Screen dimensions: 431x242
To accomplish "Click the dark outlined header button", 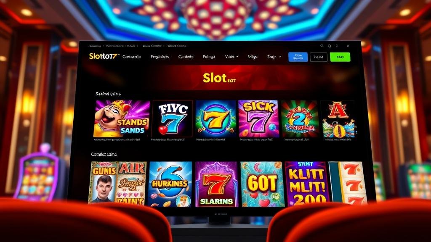I will [319, 57].
